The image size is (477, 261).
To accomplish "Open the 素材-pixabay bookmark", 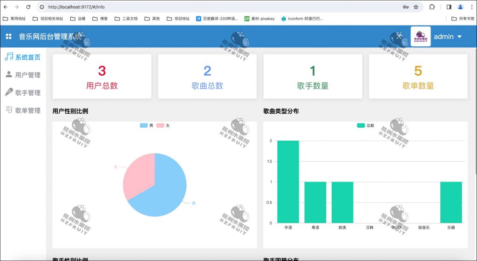I will click(x=259, y=19).
